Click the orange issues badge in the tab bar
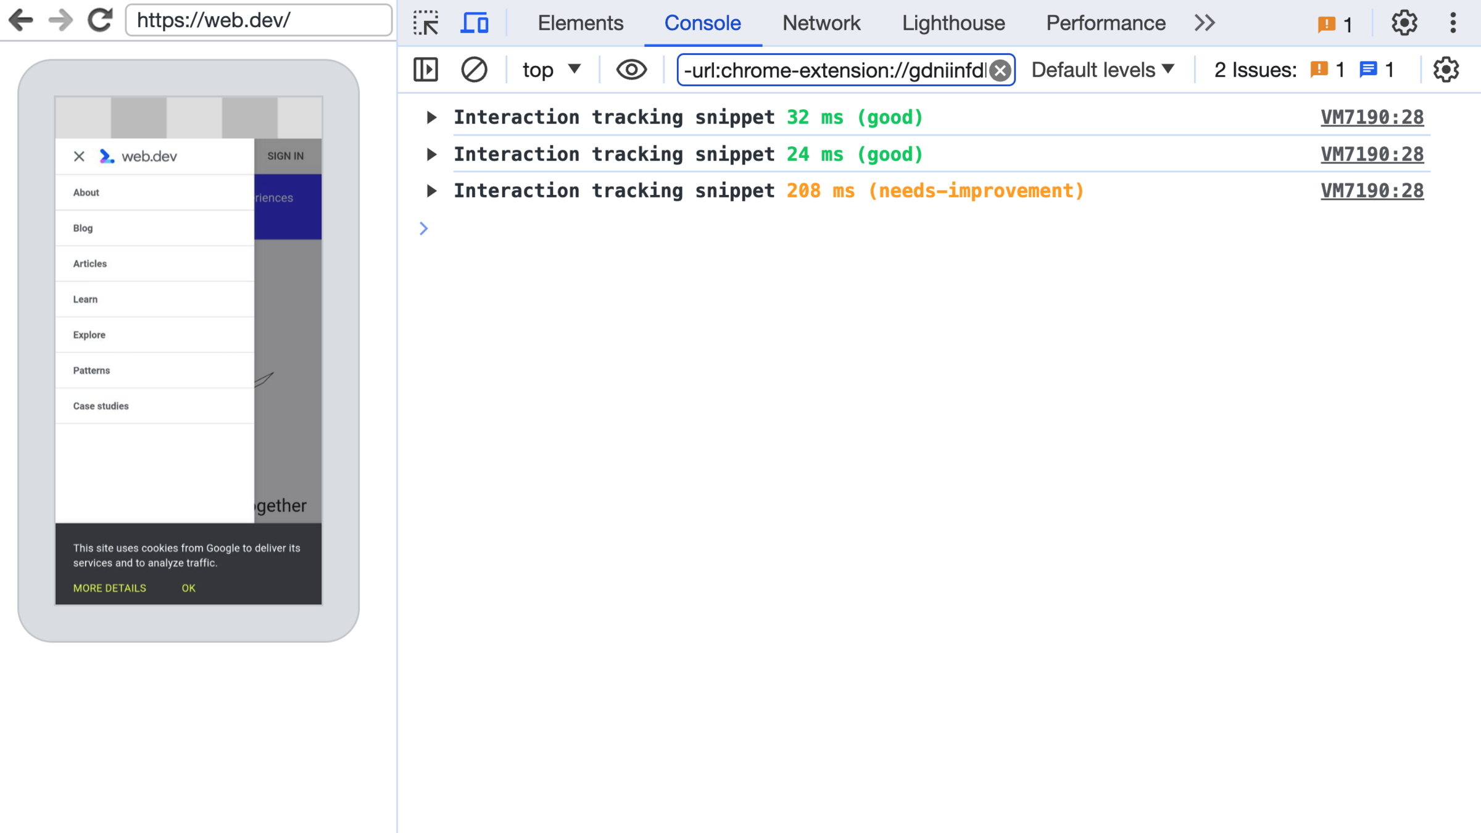This screenshot has height=833, width=1481. (1335, 24)
